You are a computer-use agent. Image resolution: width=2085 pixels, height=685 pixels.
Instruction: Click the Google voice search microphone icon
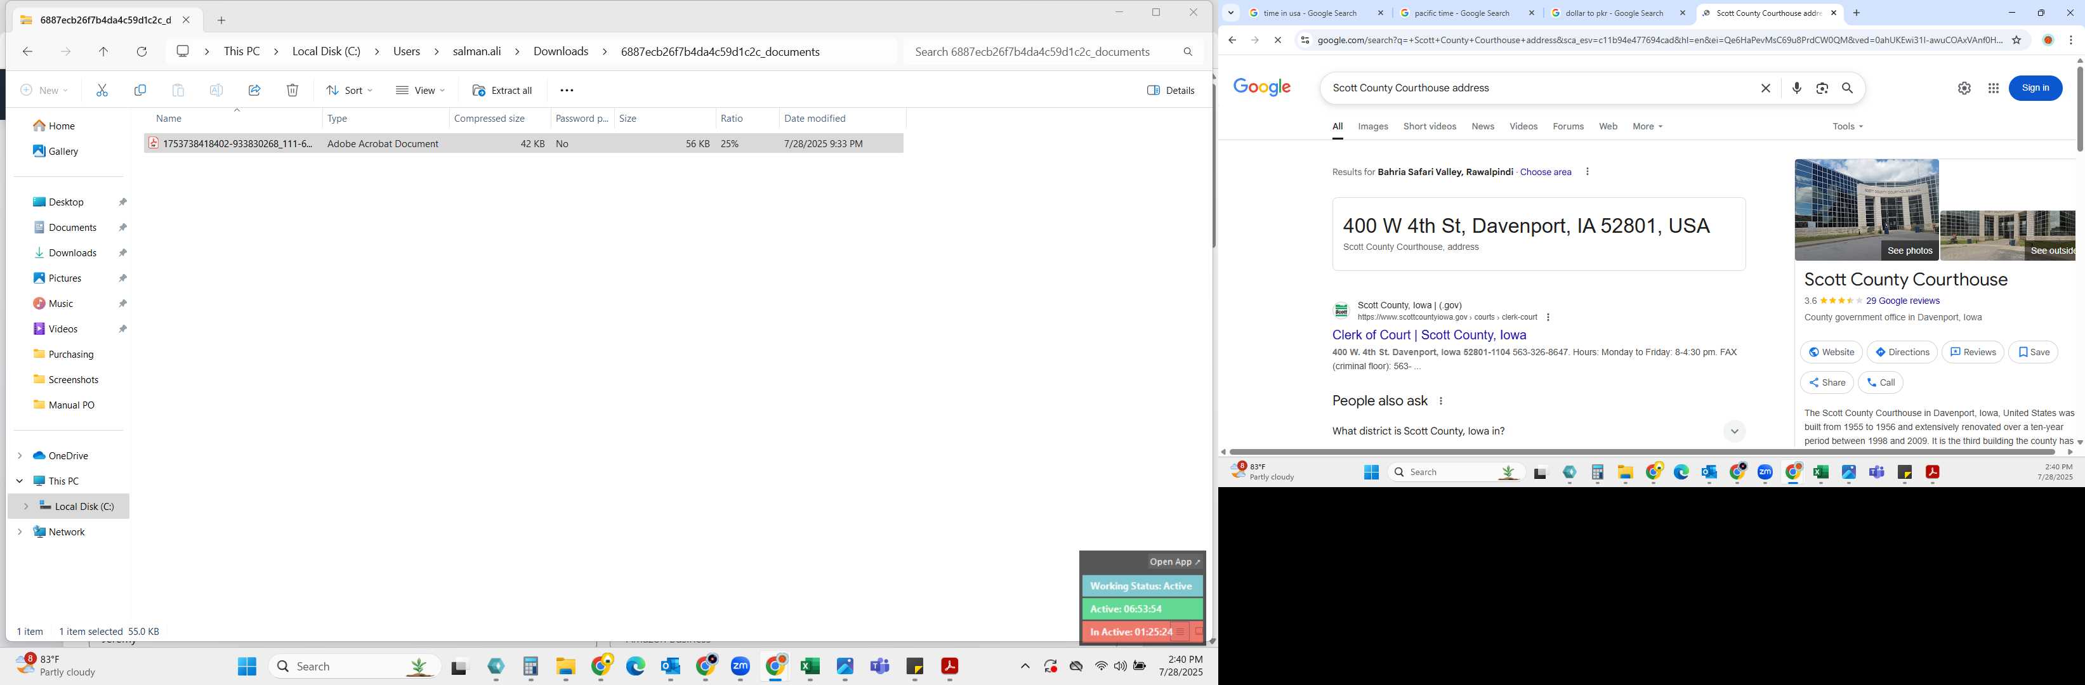tap(1797, 88)
